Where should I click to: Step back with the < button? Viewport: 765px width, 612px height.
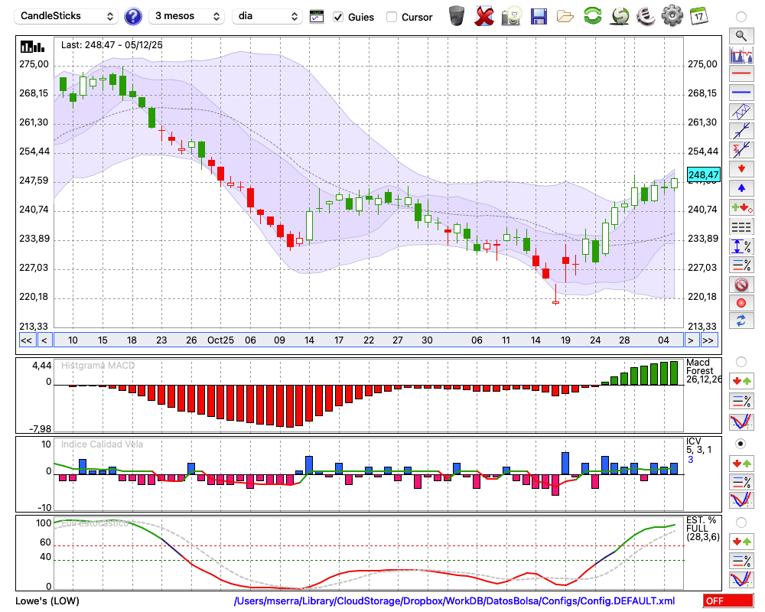coord(44,340)
